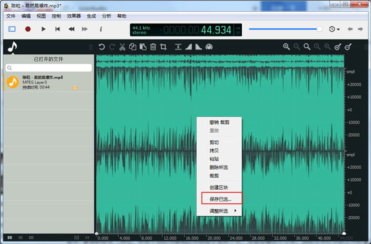Switch sidebar to medium tile view icon
Image resolution: width=371 pixels, height=244 pixels.
20,237
